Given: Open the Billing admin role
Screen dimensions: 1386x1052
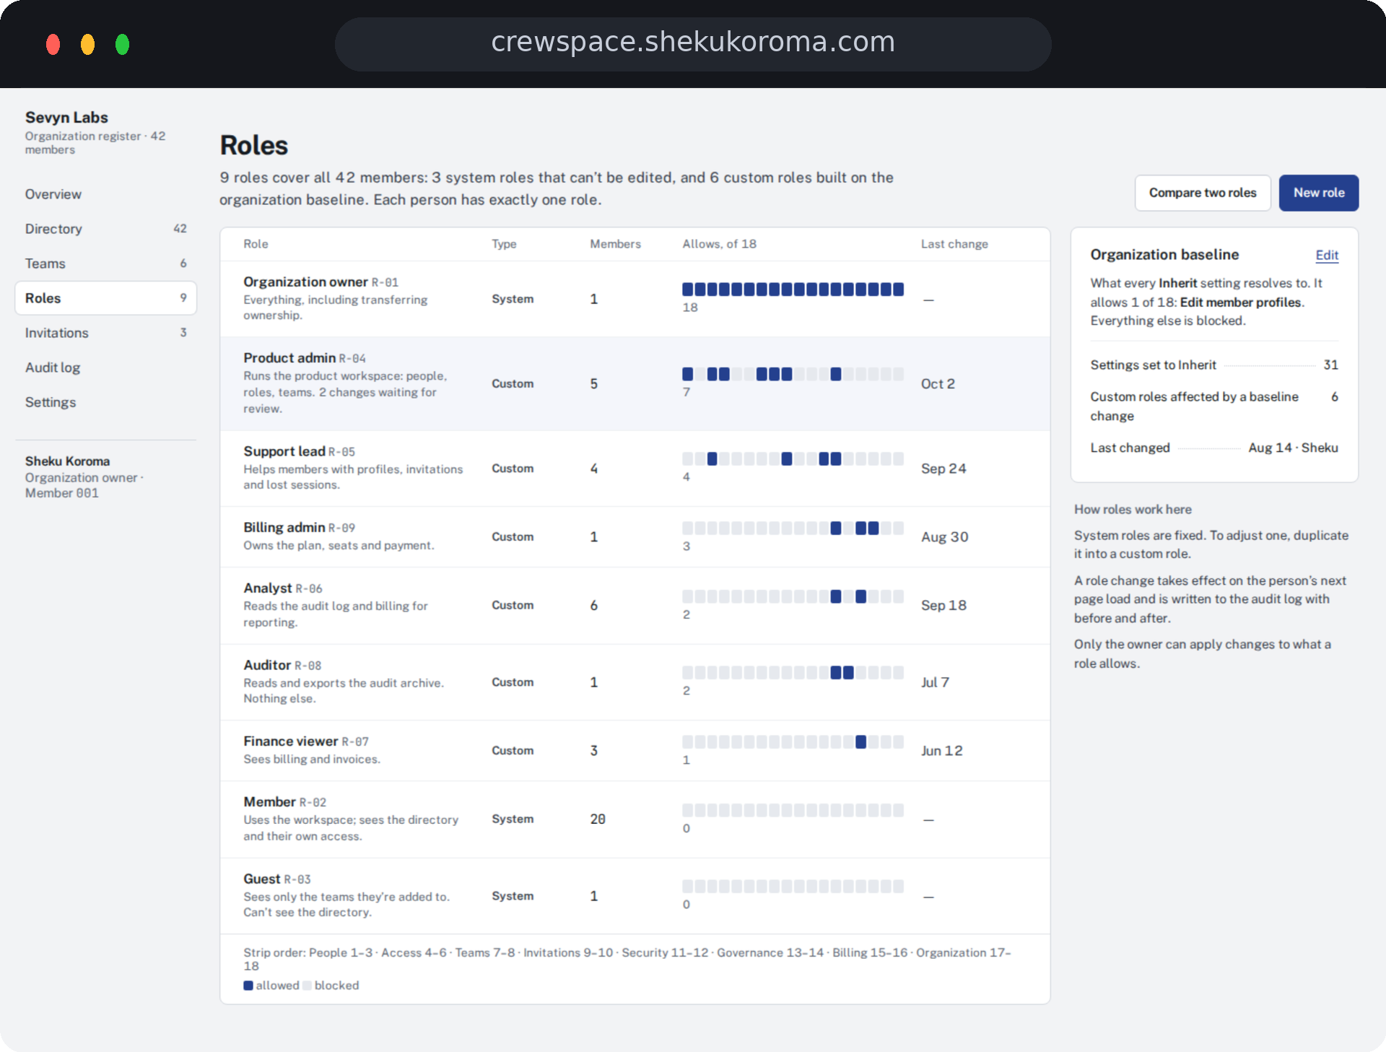Looking at the screenshot, I should tap(635, 537).
